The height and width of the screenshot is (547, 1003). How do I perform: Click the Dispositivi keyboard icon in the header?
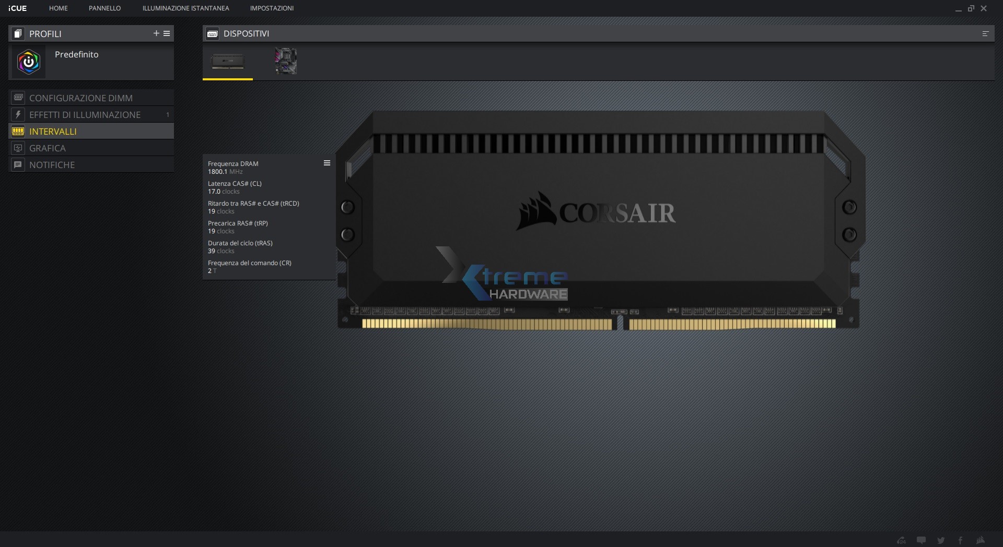(x=212, y=33)
